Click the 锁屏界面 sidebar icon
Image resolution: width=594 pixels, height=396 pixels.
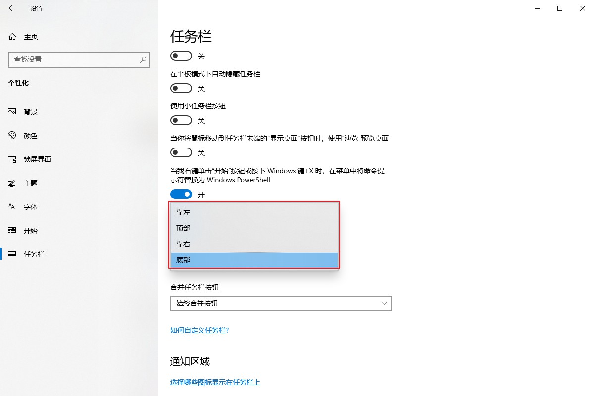coord(11,159)
